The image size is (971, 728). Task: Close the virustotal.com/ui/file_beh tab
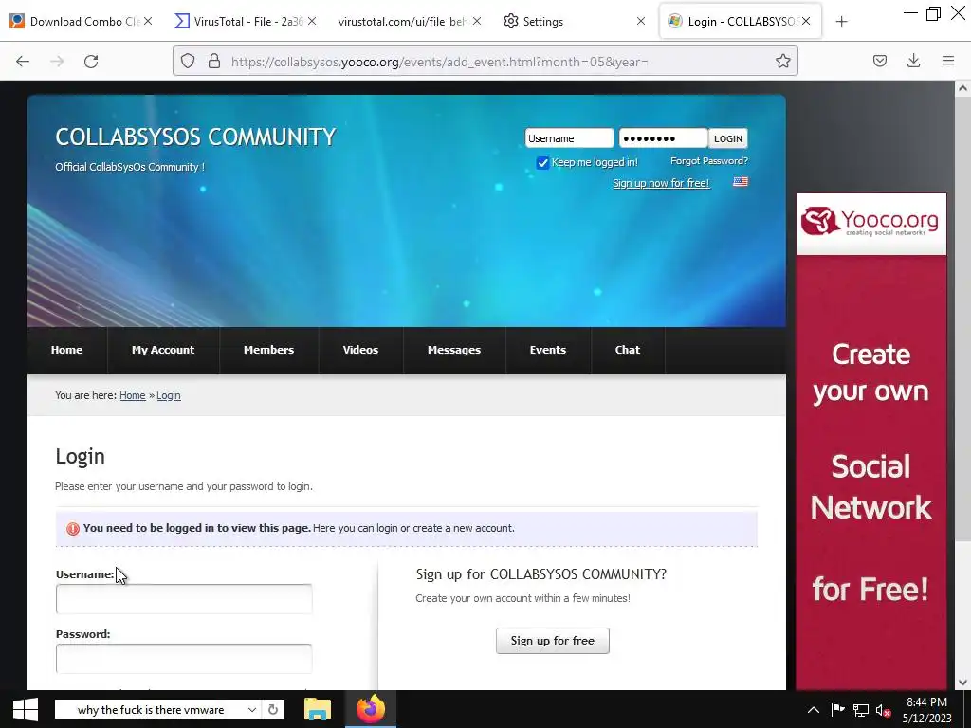point(476,21)
